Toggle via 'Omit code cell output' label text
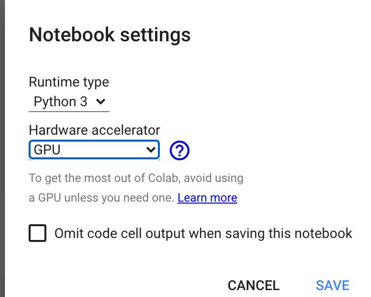The height and width of the screenshot is (297, 371). (x=203, y=234)
